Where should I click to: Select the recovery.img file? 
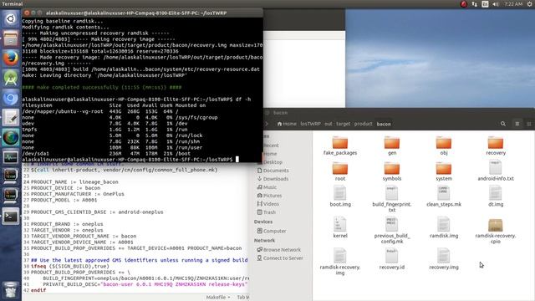(x=444, y=259)
